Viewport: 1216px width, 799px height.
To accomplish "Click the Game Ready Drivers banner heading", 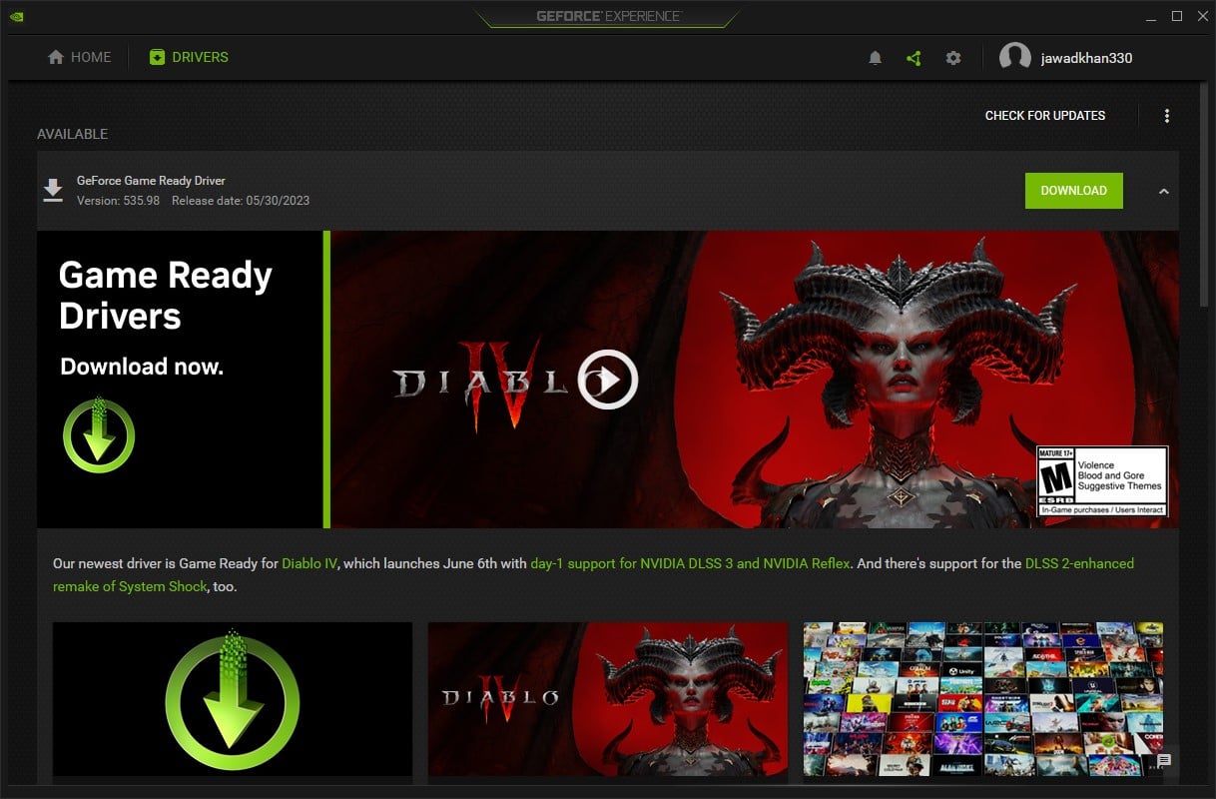I will 165,296.
